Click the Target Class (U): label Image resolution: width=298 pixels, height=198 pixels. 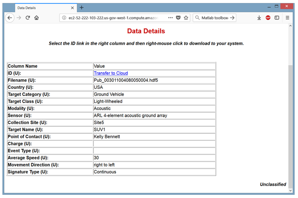click(25, 101)
